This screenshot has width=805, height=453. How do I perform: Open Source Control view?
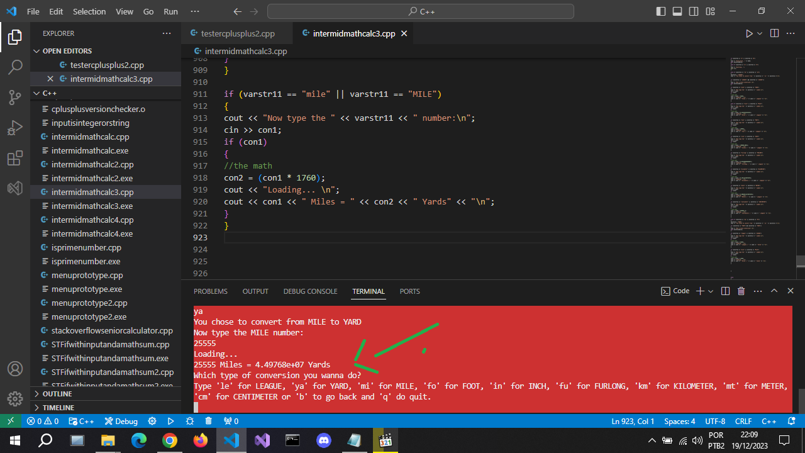coord(15,98)
